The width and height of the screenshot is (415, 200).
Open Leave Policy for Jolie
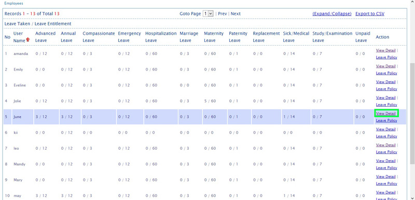tap(386, 105)
